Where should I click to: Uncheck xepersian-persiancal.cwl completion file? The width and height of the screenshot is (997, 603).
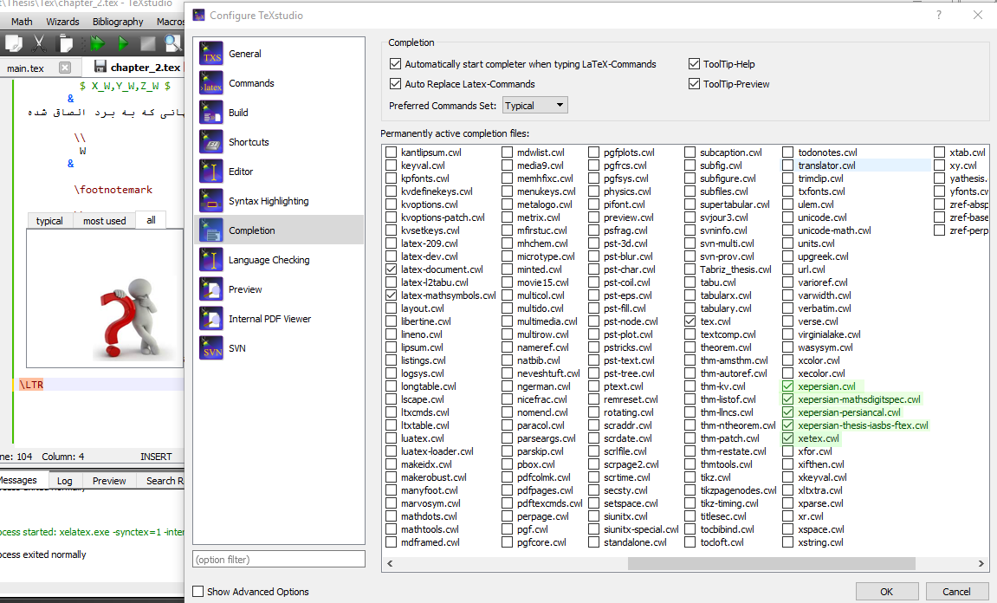point(787,412)
